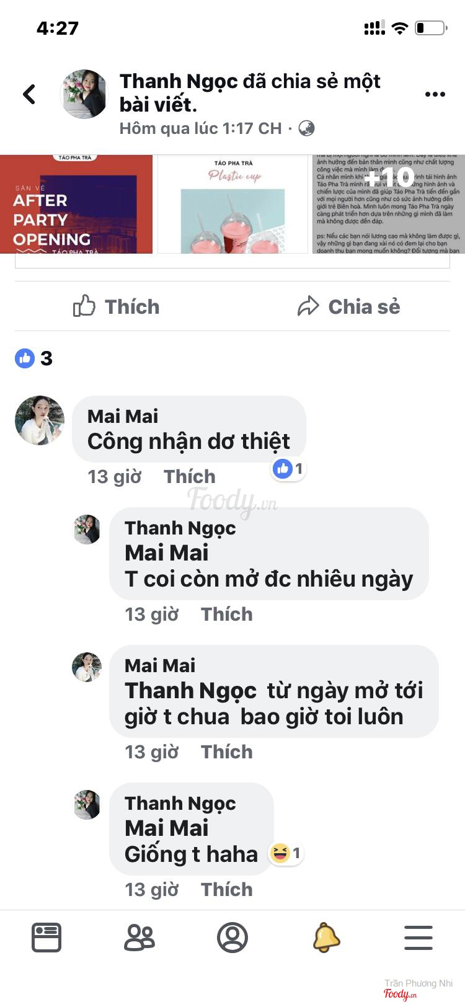465x1007 pixels.
Task: Open the Profile tab icon
Action: pos(232,937)
